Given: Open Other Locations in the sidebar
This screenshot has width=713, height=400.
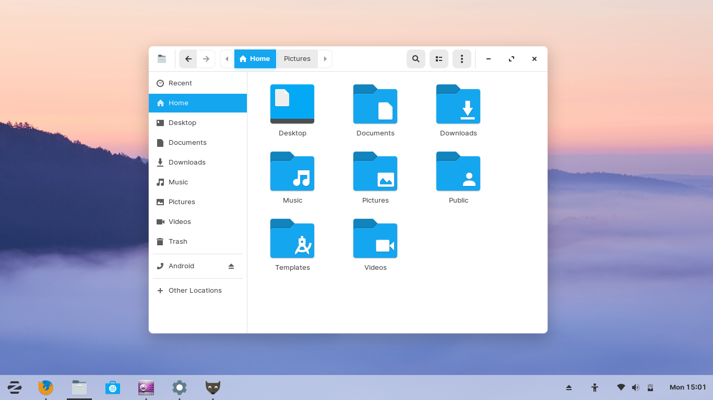Looking at the screenshot, I should pyautogui.click(x=198, y=291).
